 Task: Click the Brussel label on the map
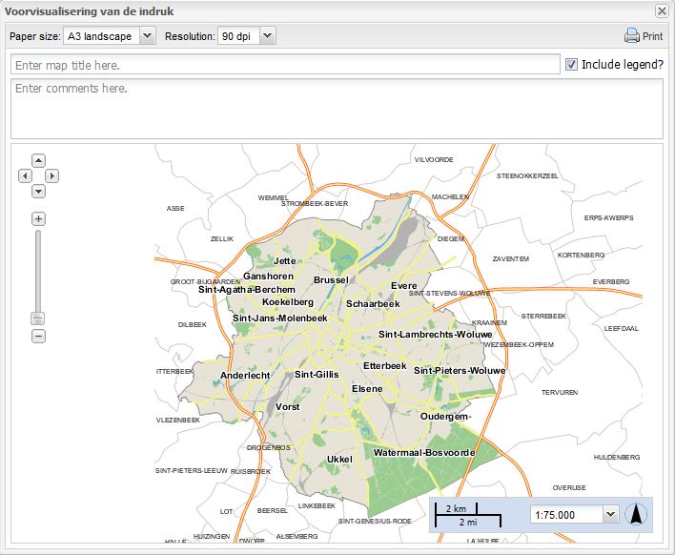pos(332,280)
